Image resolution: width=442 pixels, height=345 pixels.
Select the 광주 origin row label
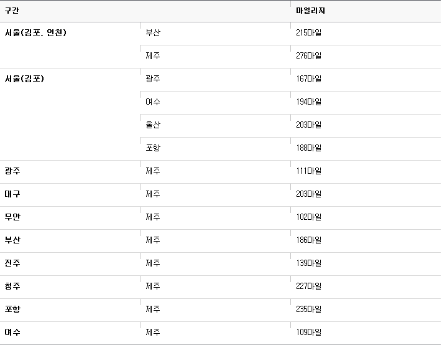tap(12, 171)
